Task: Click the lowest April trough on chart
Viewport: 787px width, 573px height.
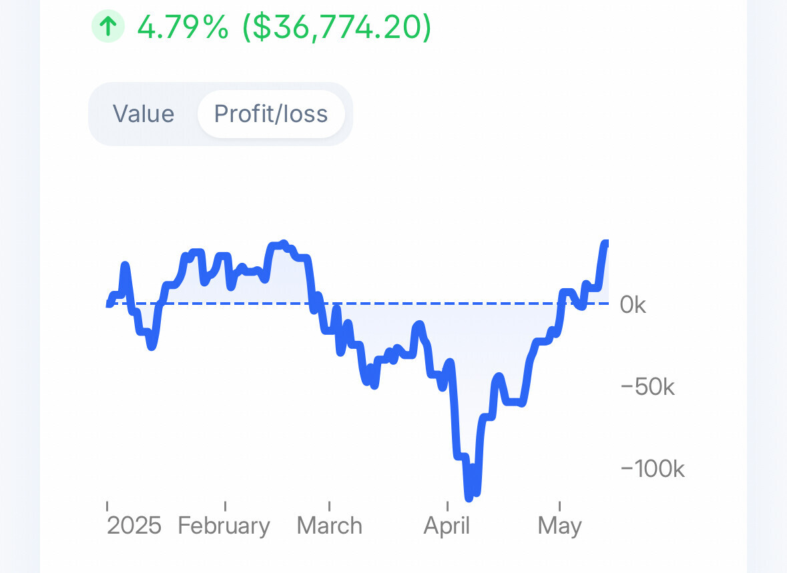Action: tap(469, 496)
